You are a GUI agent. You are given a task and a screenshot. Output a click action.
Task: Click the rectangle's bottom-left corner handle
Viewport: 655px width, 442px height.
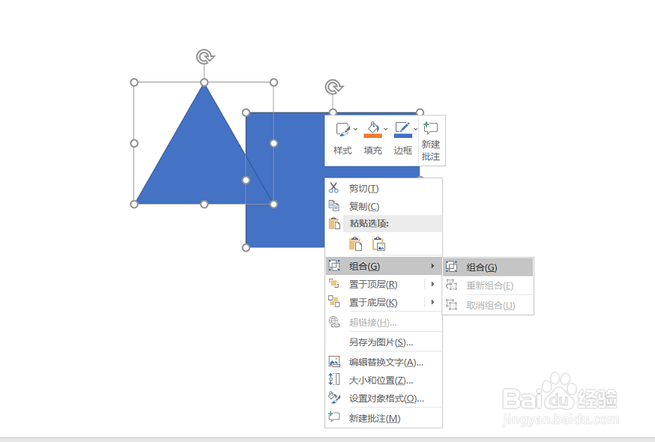coord(246,248)
